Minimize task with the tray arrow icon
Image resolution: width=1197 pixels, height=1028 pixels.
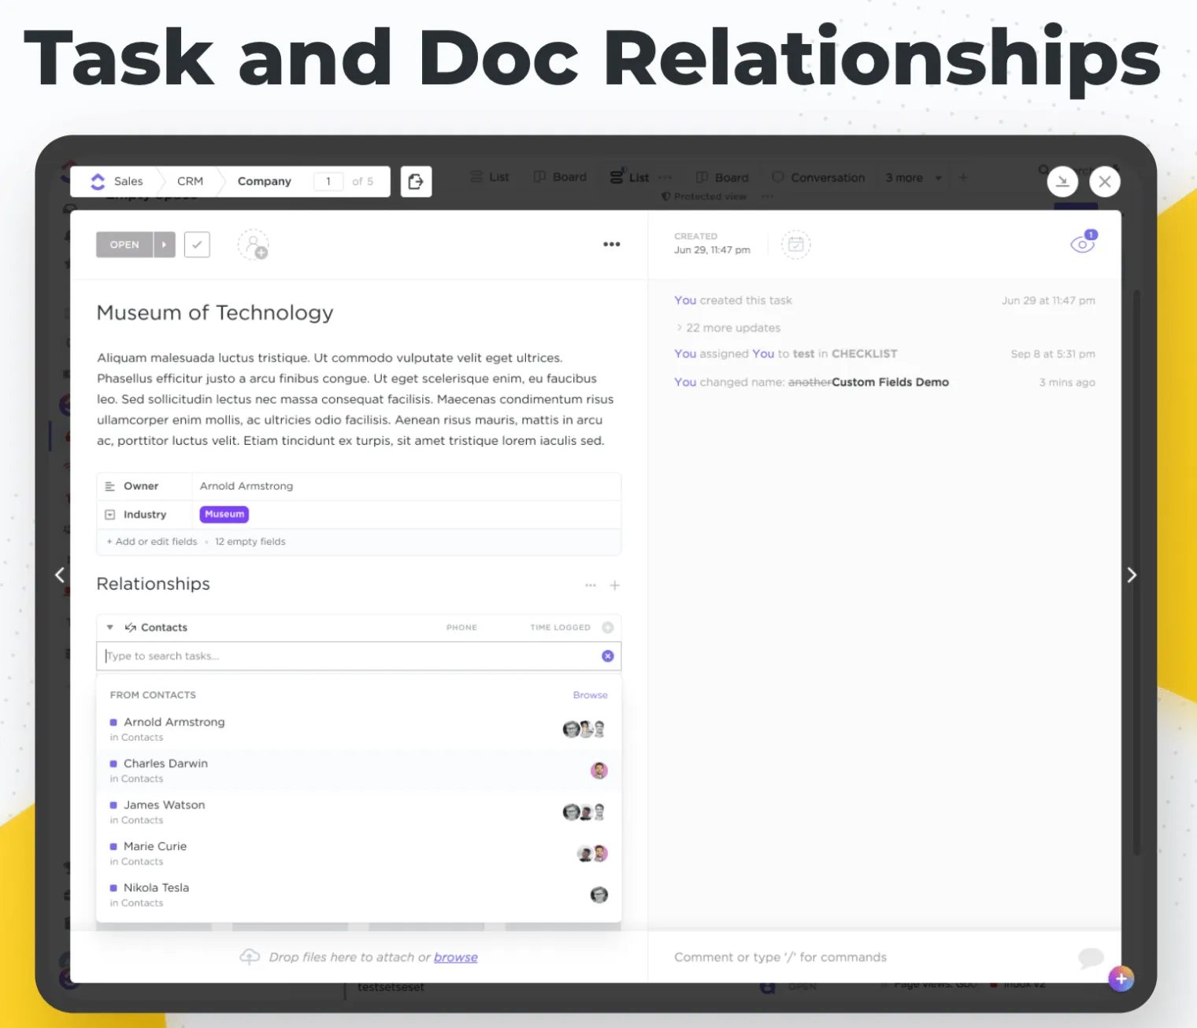point(1062,182)
